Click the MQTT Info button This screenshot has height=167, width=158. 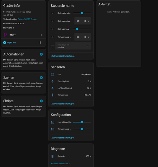(x=10, y=42)
